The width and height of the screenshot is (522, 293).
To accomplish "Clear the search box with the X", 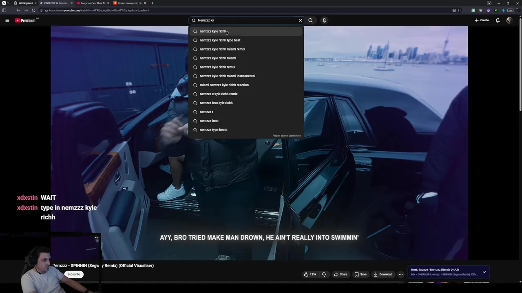I will pos(301,20).
